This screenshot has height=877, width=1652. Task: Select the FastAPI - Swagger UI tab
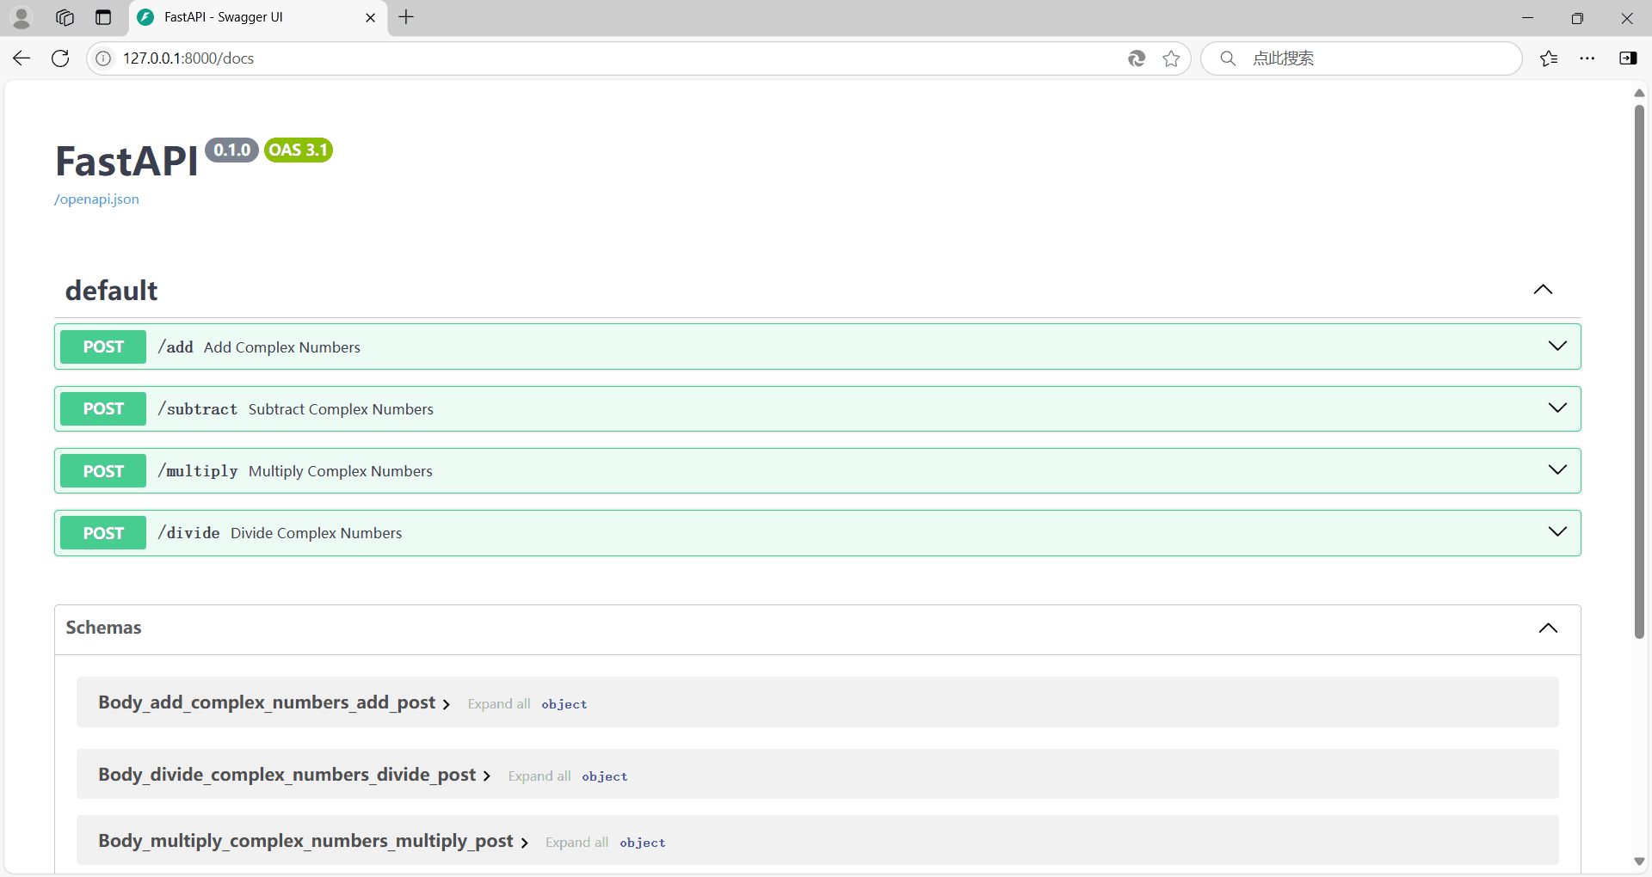point(257,17)
